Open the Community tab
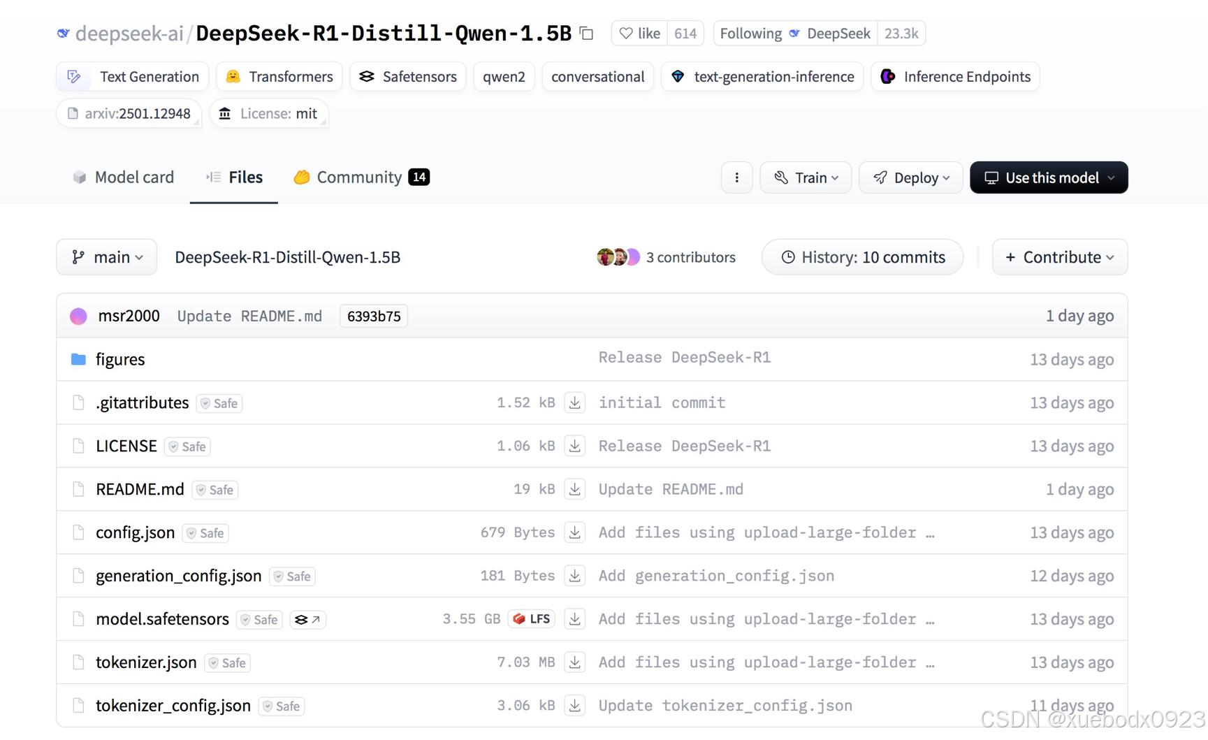The height and width of the screenshot is (740, 1208). tap(358, 177)
